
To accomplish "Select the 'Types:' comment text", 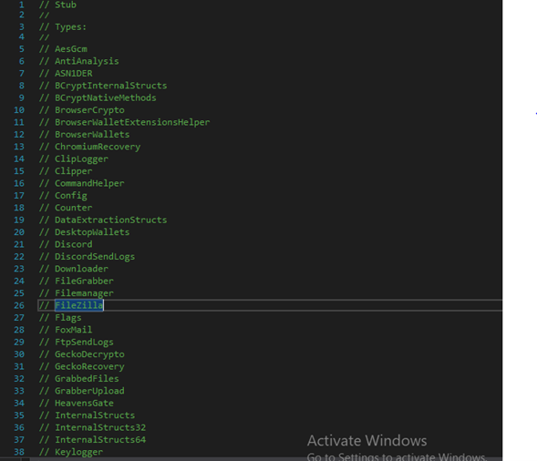I will pyautogui.click(x=70, y=26).
